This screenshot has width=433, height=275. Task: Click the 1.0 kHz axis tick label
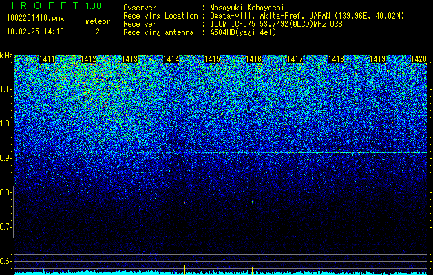[x=6, y=124]
